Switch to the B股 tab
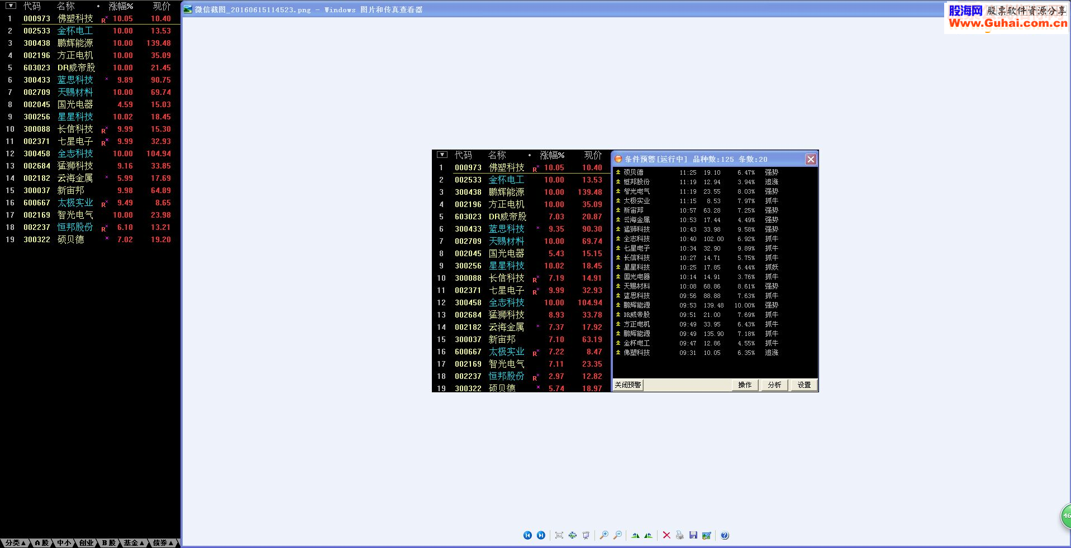This screenshot has height=548, width=1071. (x=109, y=542)
